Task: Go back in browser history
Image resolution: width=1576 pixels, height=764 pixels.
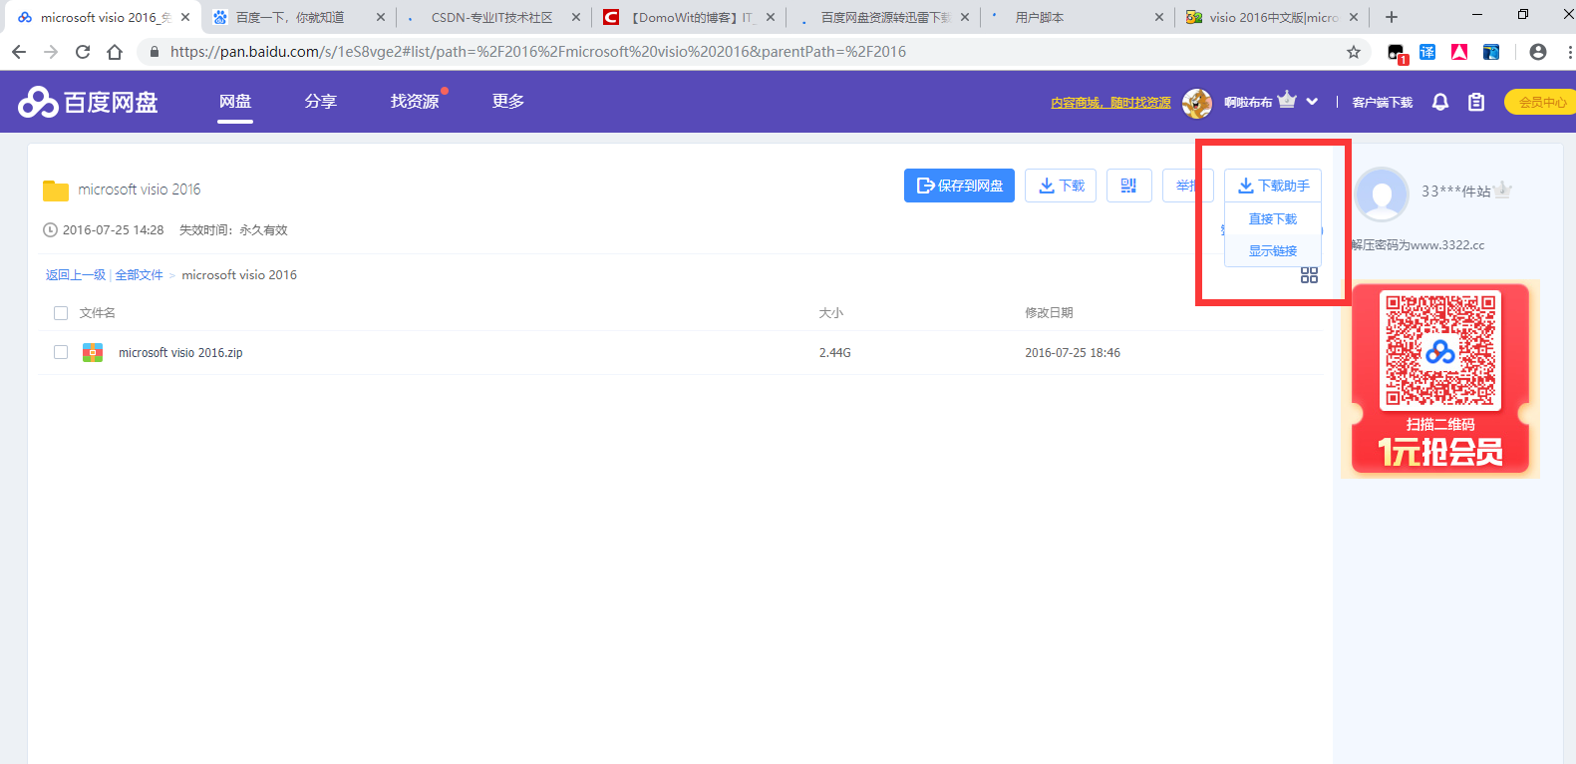Action: click(19, 52)
